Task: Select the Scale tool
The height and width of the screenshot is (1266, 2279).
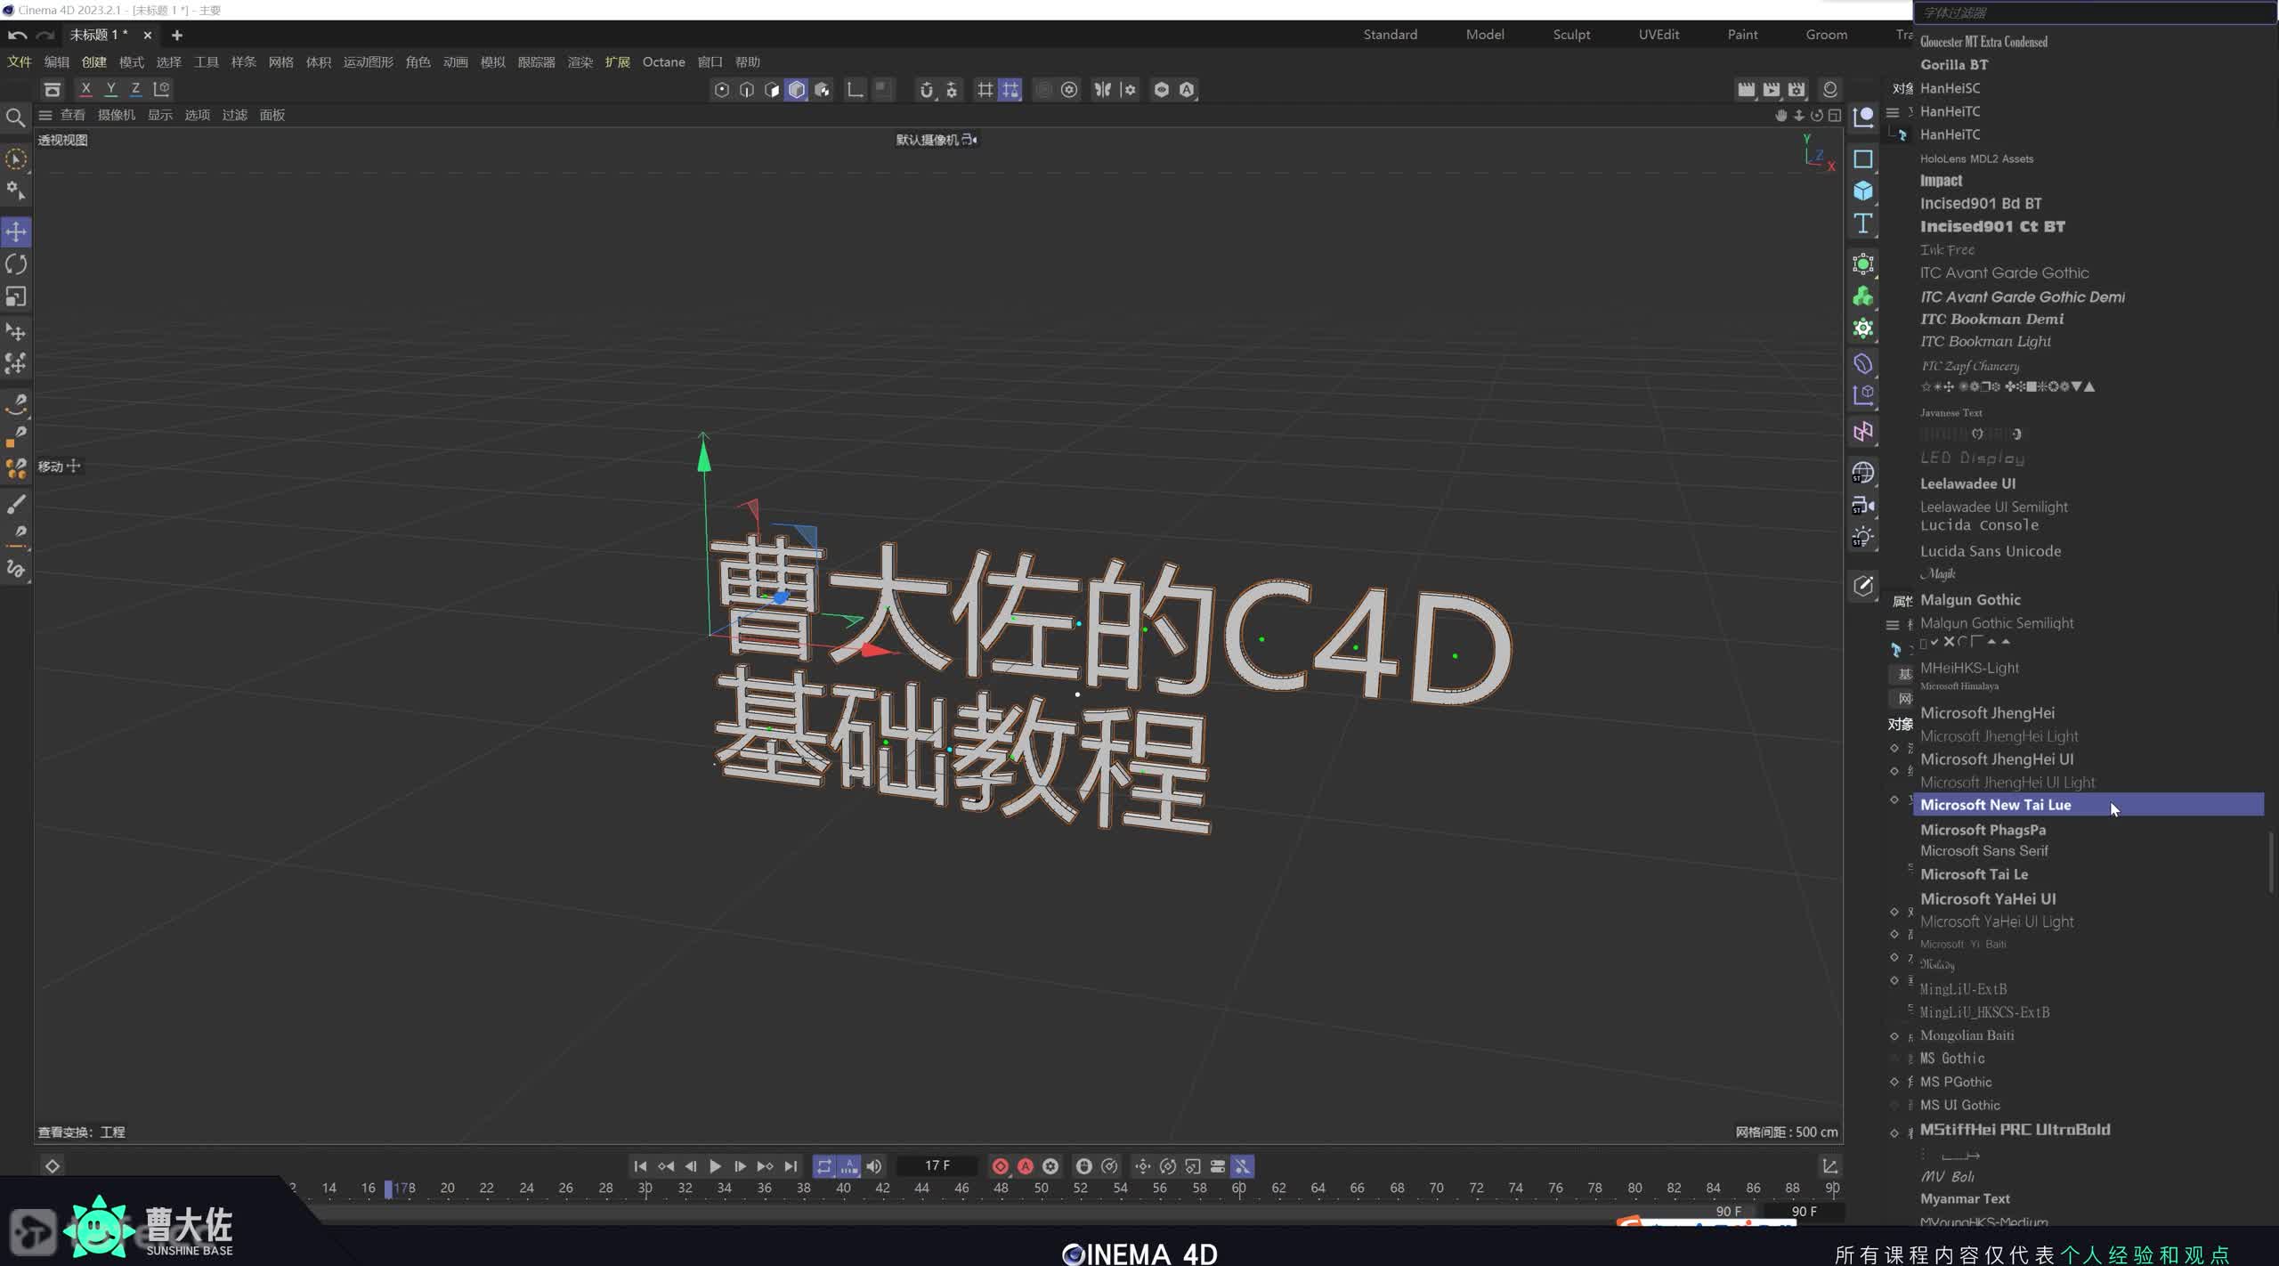Action: [x=16, y=296]
